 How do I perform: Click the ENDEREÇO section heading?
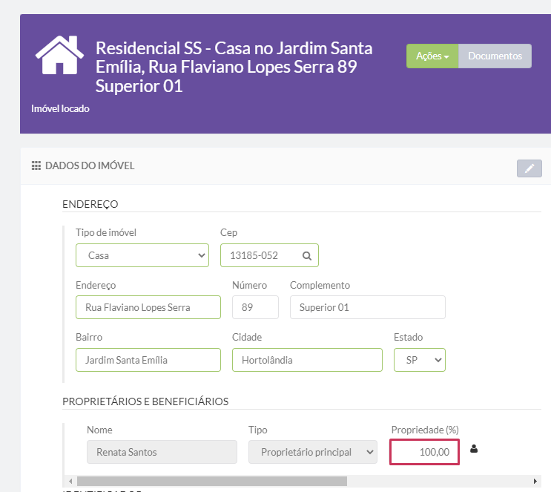[90, 204]
